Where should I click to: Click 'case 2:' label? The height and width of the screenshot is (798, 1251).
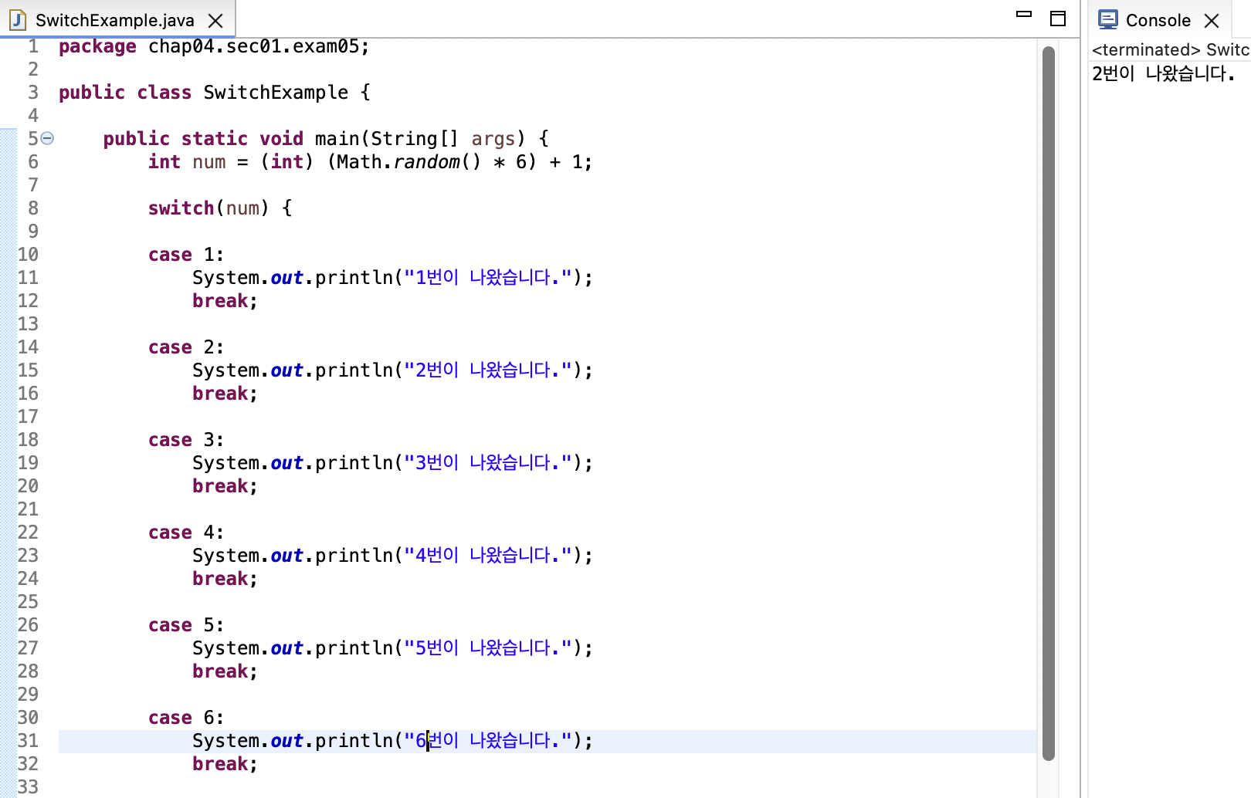point(186,347)
